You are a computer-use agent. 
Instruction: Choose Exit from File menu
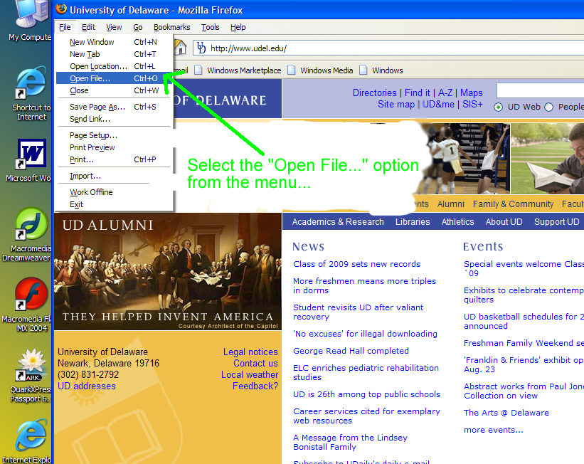pyautogui.click(x=115, y=205)
